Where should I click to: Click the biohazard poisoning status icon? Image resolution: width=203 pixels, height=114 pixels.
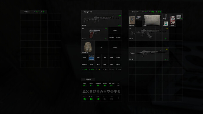tap(112, 91)
